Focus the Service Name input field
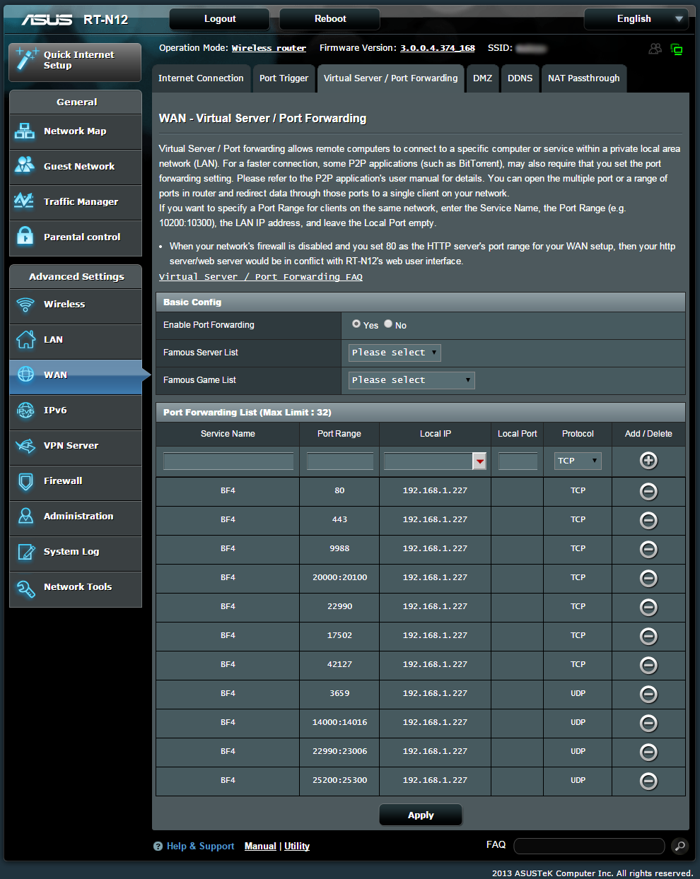Image resolution: width=700 pixels, height=879 pixels. pyautogui.click(x=228, y=461)
